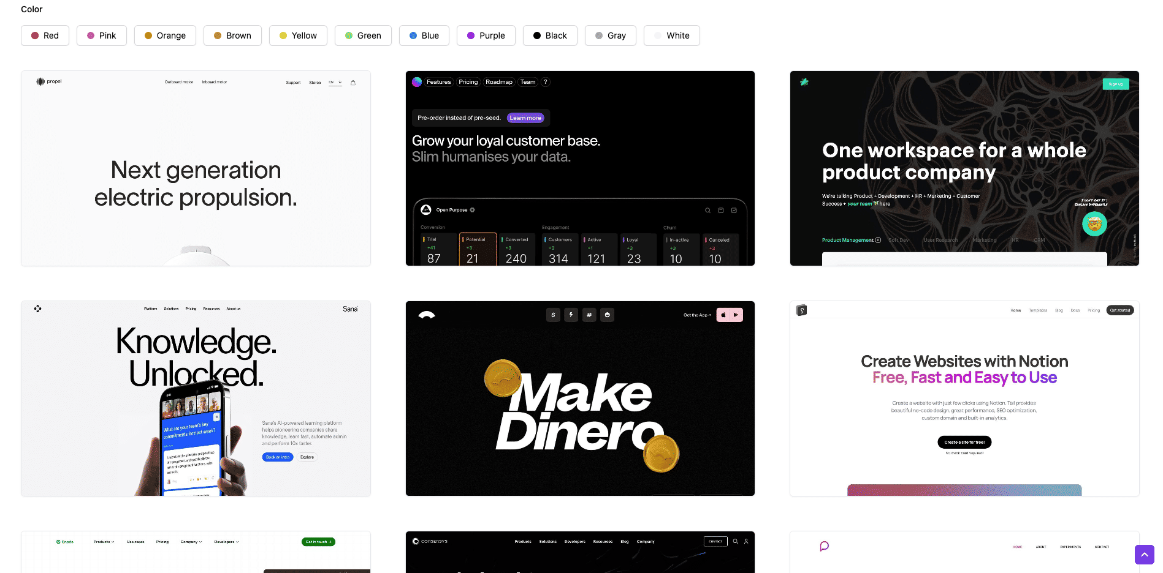This screenshot has width=1163, height=573.
Task: Toggle the Green color filter
Action: click(x=363, y=36)
